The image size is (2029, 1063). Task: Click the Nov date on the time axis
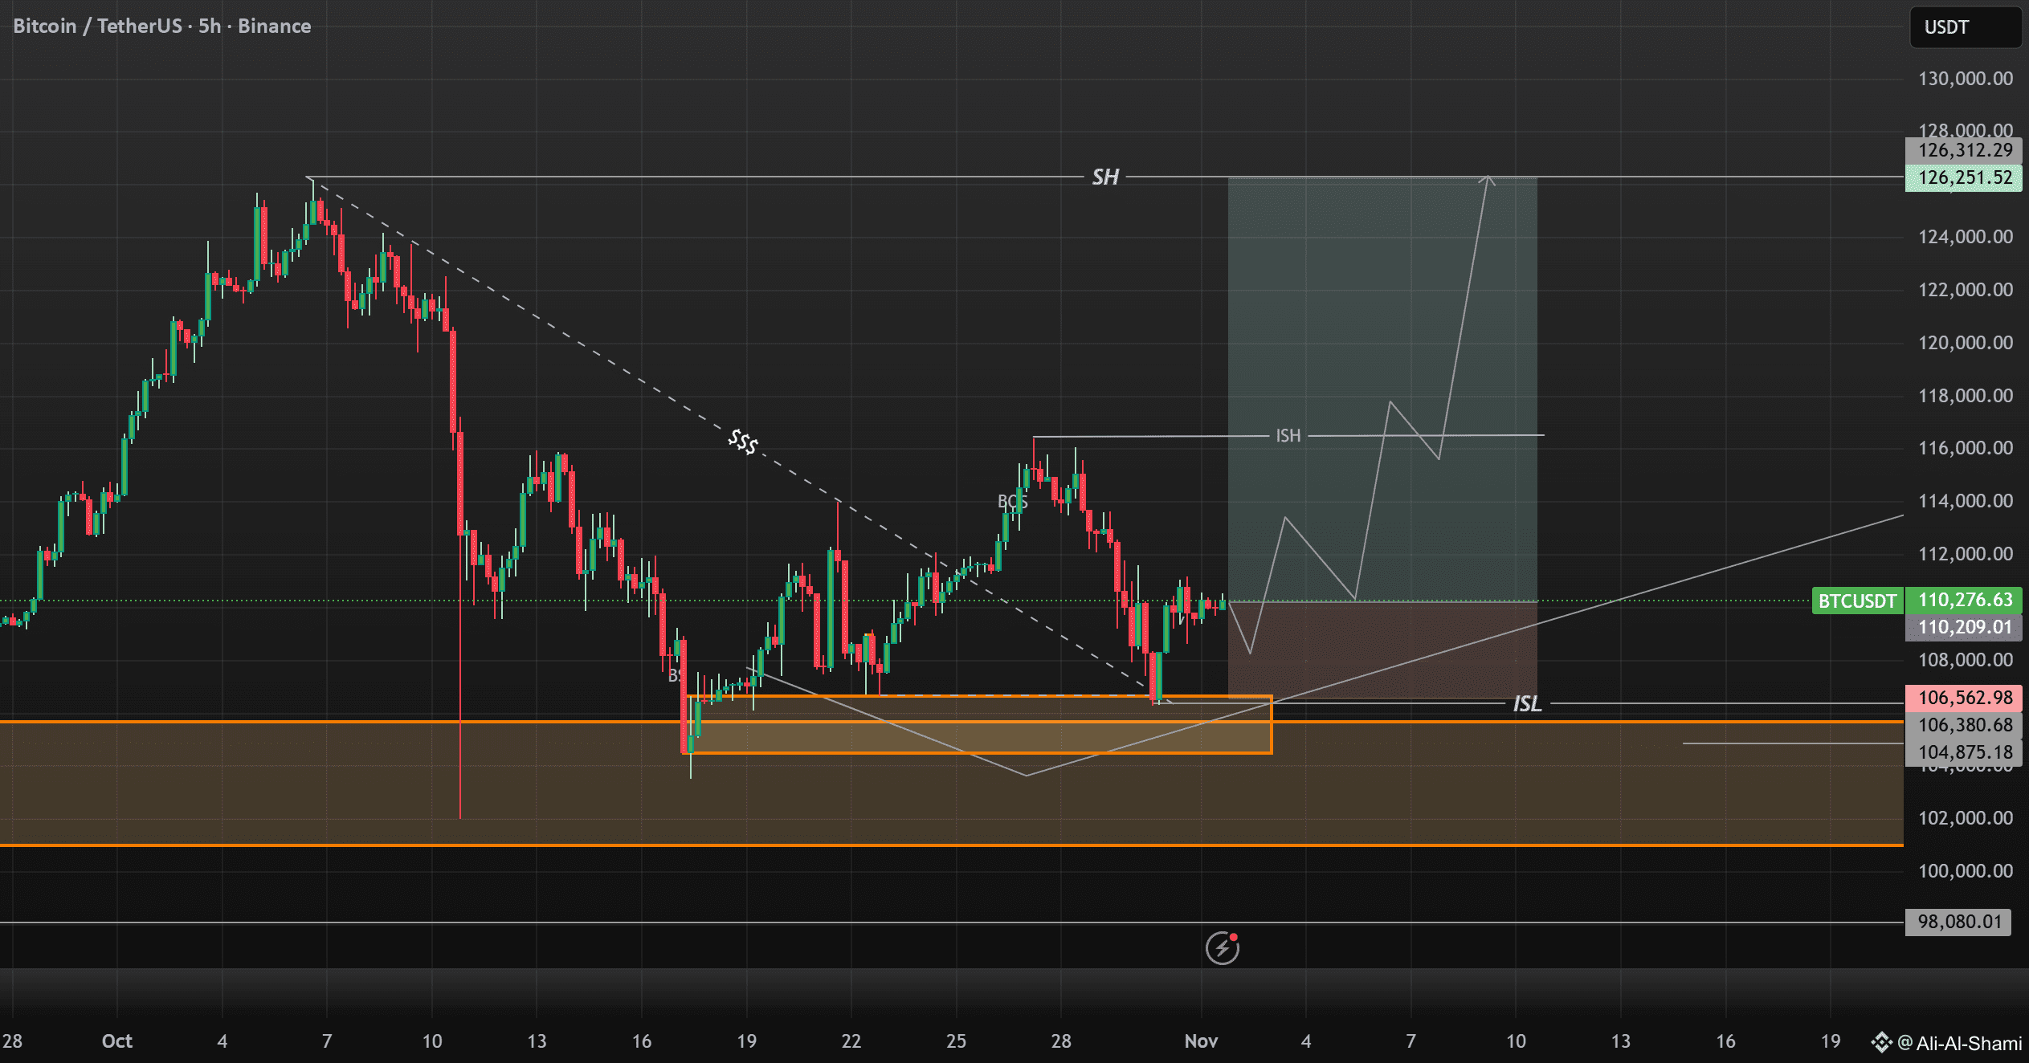click(1201, 1041)
